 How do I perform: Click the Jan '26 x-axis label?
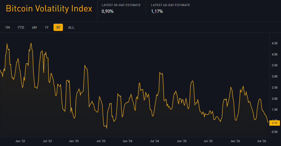point(235,141)
